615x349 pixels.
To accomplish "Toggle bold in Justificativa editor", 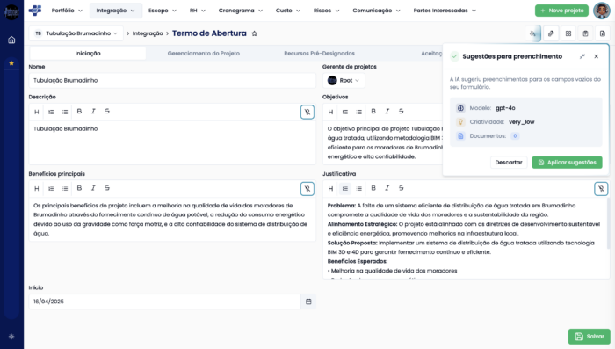I will click(373, 188).
